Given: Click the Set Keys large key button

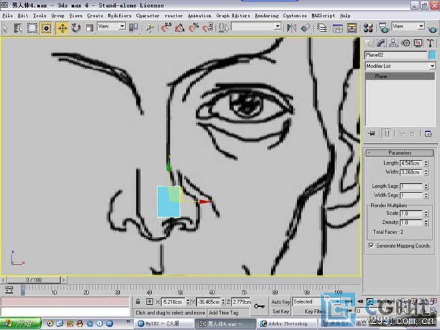Looking at the screenshot, I should tap(260, 306).
